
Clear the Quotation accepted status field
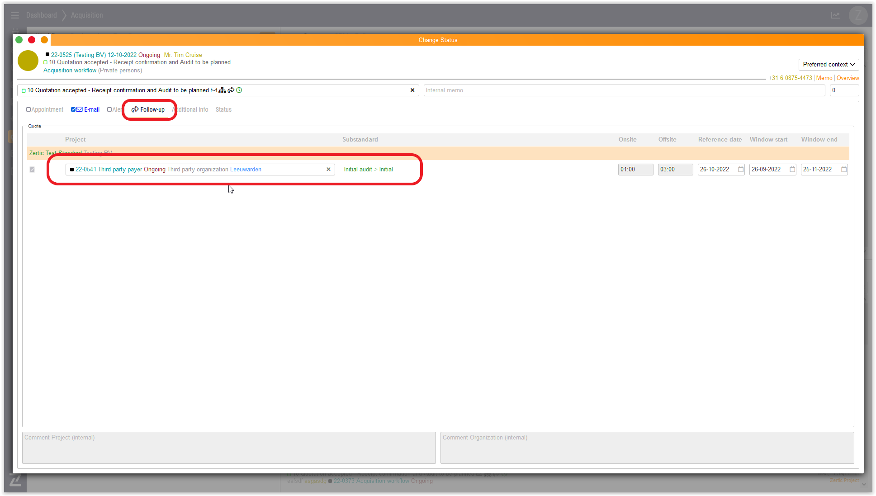coord(412,90)
